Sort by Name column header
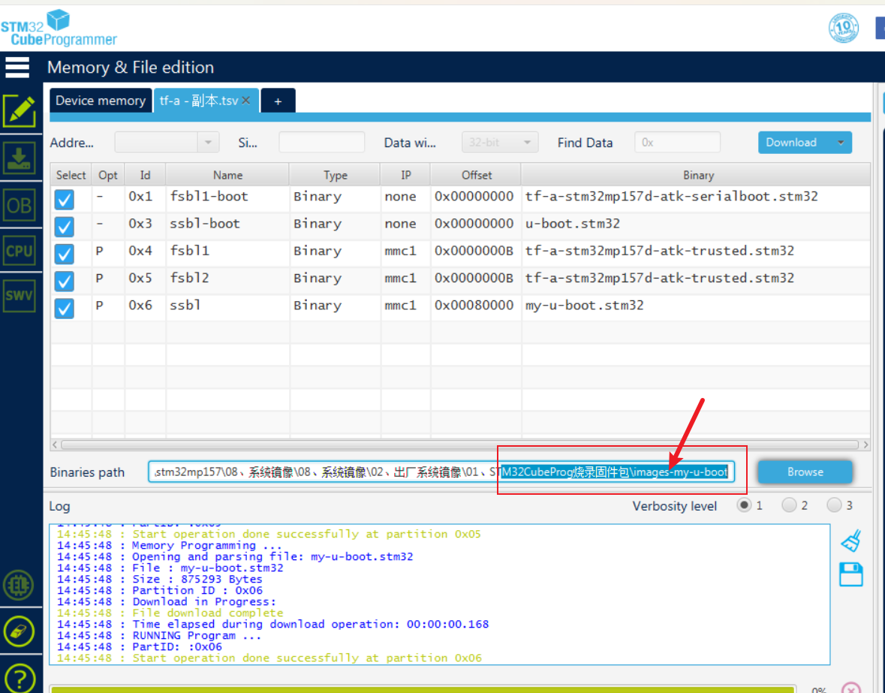 (x=227, y=175)
